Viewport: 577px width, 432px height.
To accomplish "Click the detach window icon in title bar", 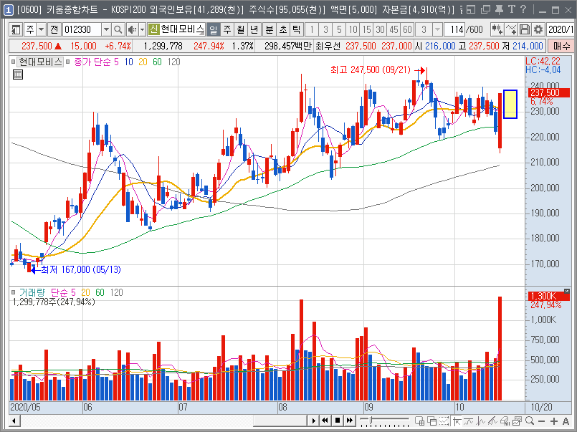I will [x=471, y=9].
